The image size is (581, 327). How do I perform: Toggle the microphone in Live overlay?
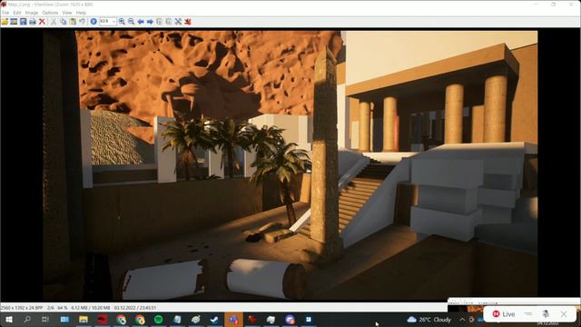click(546, 314)
